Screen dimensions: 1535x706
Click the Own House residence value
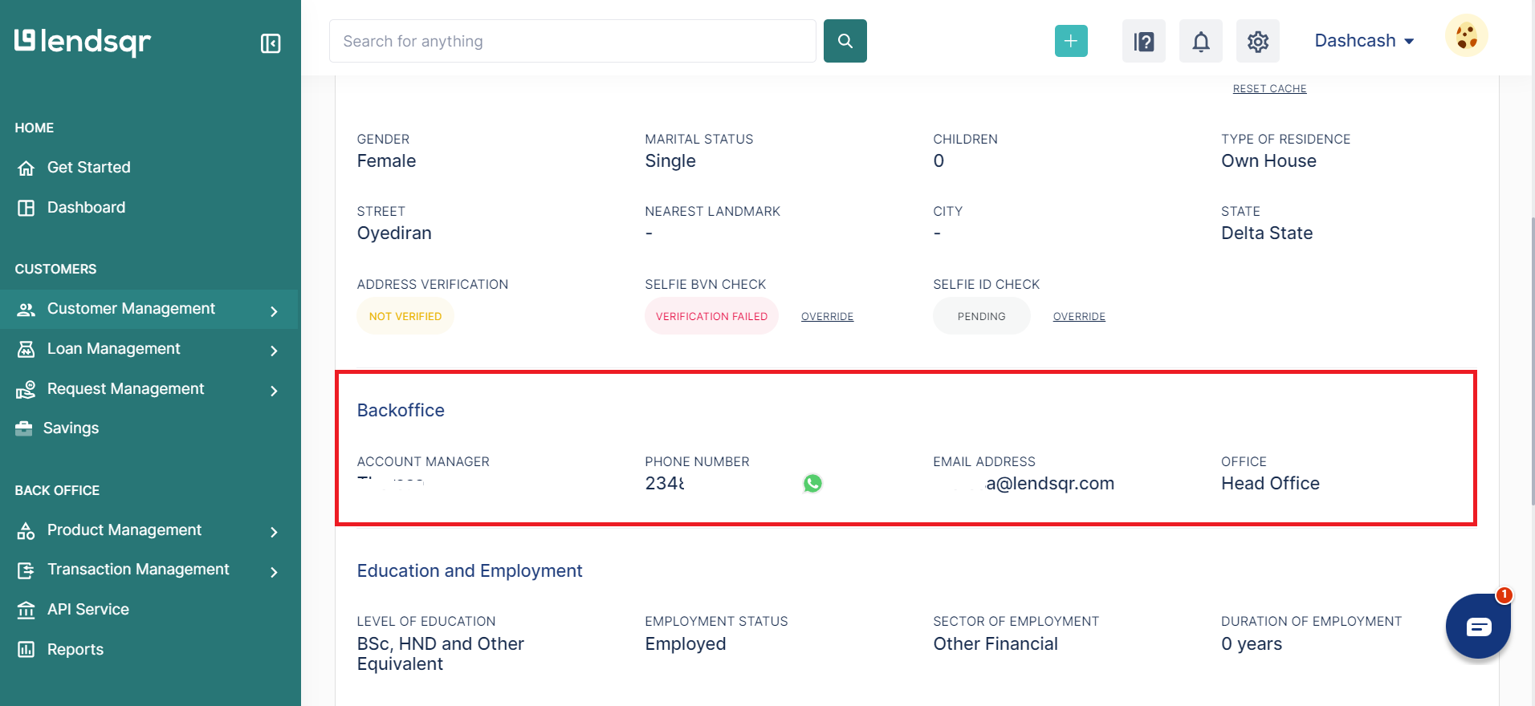click(1268, 160)
